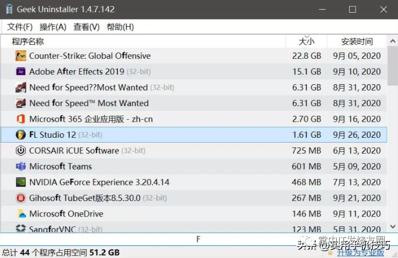The height and width of the screenshot is (258, 398).
Task: Select the Microsoft OneDrive entry name
Action: pos(66,214)
